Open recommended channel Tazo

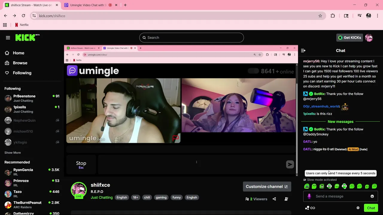pyautogui.click(x=32, y=194)
